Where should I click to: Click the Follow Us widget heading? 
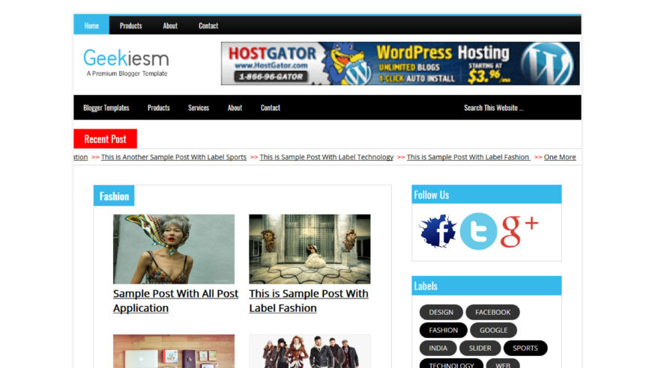pos(486,194)
